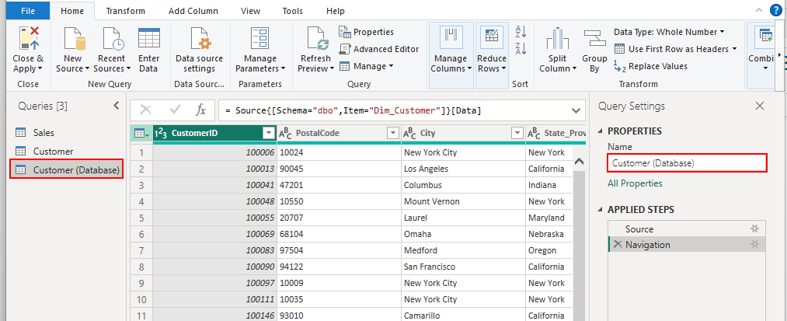
Task: Click Replace Values in Transform group
Action: (x=650, y=66)
